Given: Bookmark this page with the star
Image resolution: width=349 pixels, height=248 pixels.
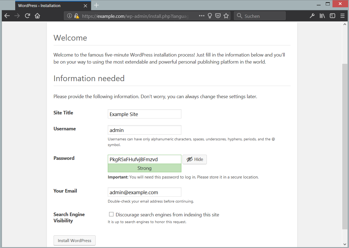Looking at the screenshot, I should 226,16.
